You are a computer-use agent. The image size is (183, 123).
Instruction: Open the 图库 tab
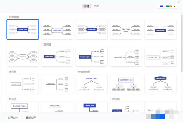tap(96, 6)
